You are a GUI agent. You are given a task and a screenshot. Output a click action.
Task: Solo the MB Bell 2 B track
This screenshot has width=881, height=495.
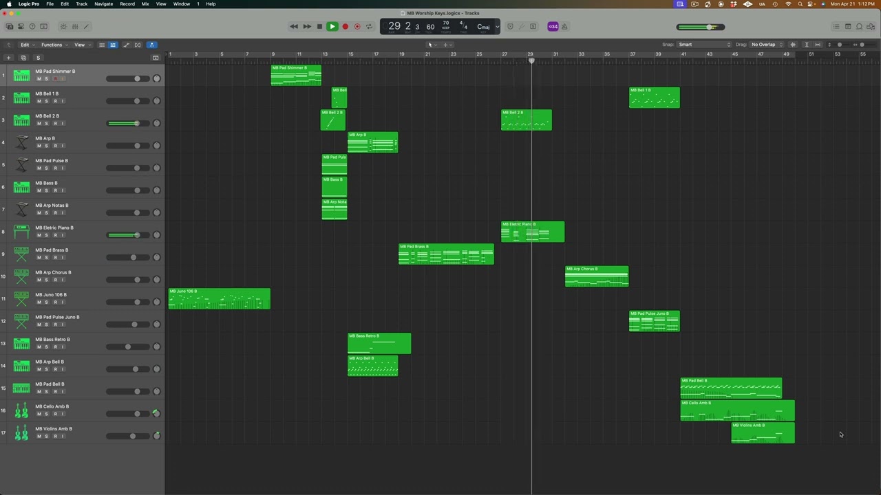47,123
